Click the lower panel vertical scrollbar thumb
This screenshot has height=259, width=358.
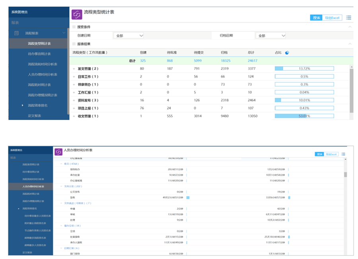click(345, 174)
